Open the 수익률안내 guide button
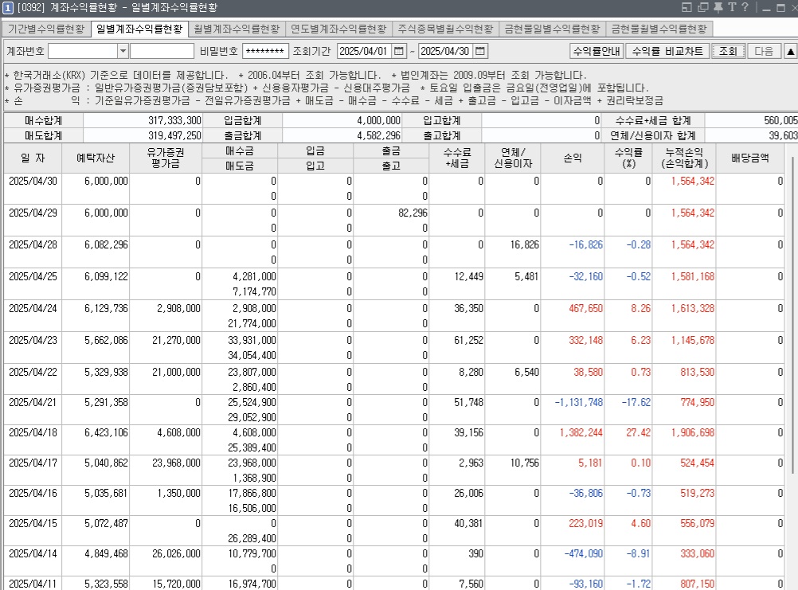Viewport: 798px width, 590px height. coord(597,51)
